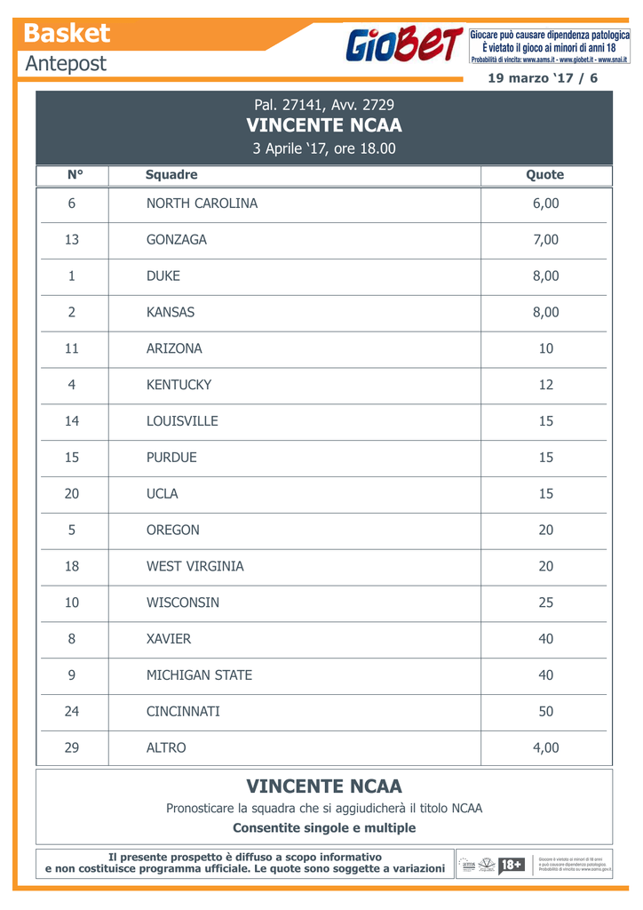Select Arizona odds 10
This screenshot has width=643, height=910.
click(545, 348)
